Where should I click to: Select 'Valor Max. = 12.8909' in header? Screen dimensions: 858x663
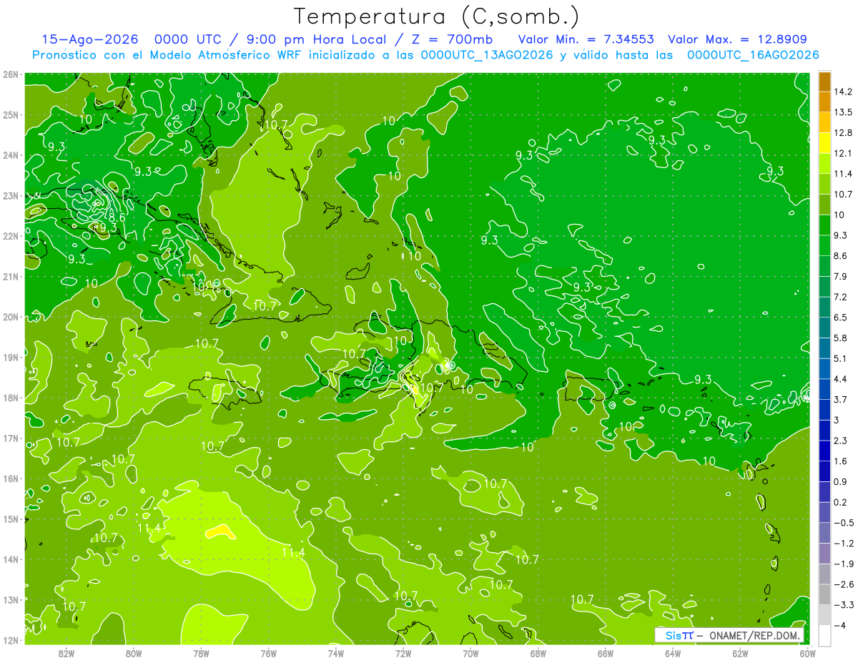(x=738, y=39)
